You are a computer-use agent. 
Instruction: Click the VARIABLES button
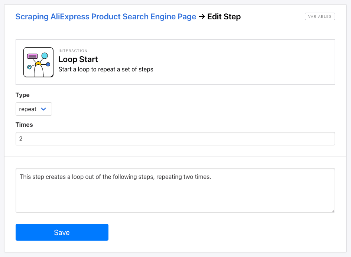coord(320,16)
